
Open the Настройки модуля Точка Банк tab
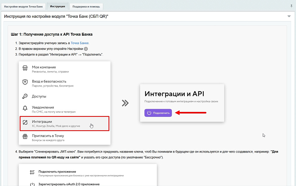(x=24, y=6)
